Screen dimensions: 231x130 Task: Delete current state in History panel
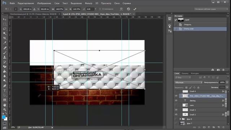[223, 70]
